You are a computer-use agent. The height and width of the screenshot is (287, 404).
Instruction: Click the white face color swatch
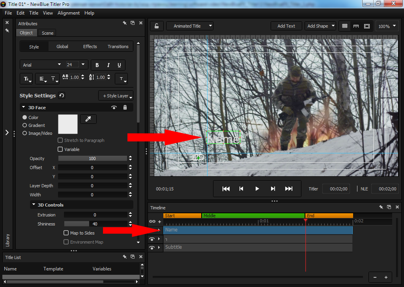pos(68,124)
